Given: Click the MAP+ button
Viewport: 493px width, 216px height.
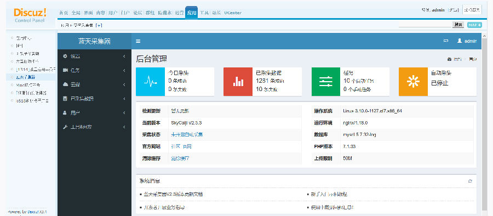Looking at the screenshot, I should [474, 25].
